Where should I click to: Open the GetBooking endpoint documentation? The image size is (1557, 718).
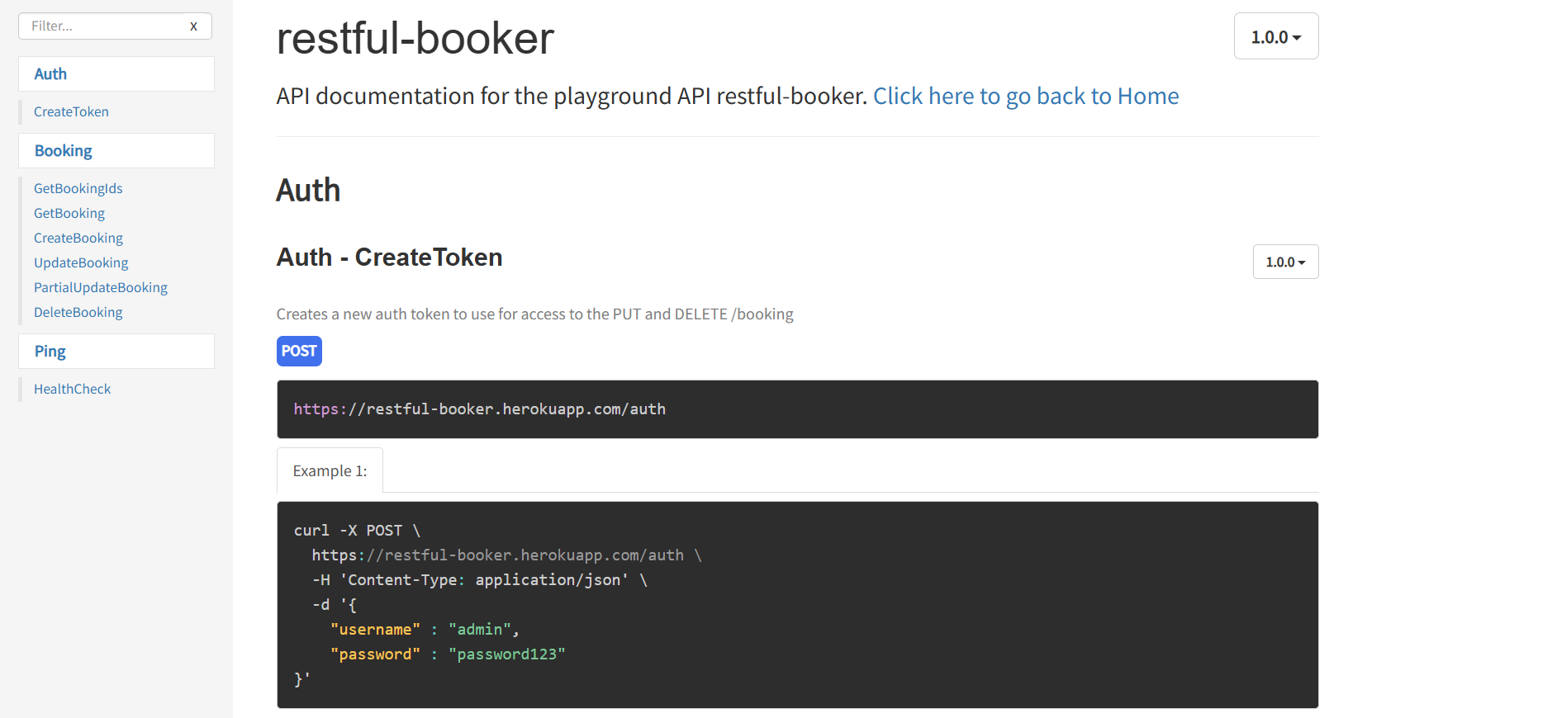(69, 213)
